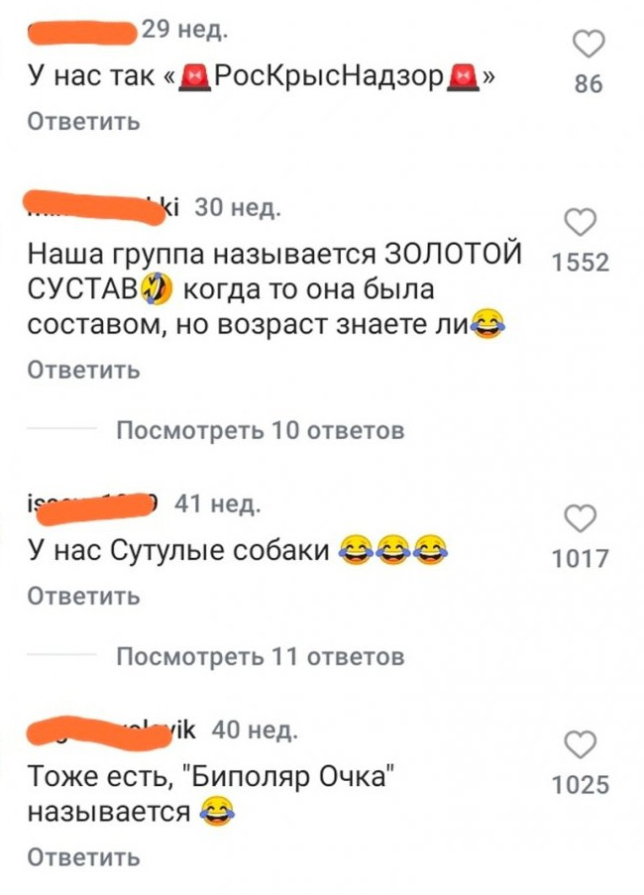The height and width of the screenshot is (895, 644).
Task: Reply to the Биполяр Очка comment
Action: [84, 856]
